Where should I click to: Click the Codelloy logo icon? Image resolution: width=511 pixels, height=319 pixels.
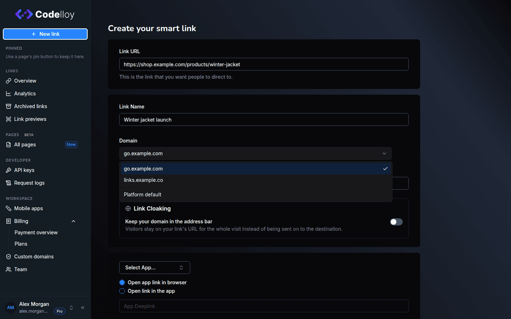pyautogui.click(x=24, y=14)
